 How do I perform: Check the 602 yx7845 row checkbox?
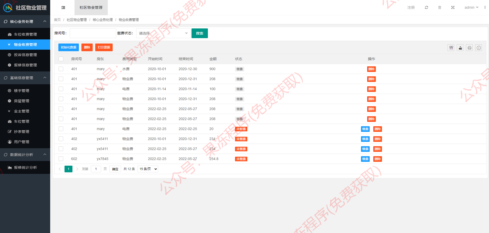(x=61, y=159)
